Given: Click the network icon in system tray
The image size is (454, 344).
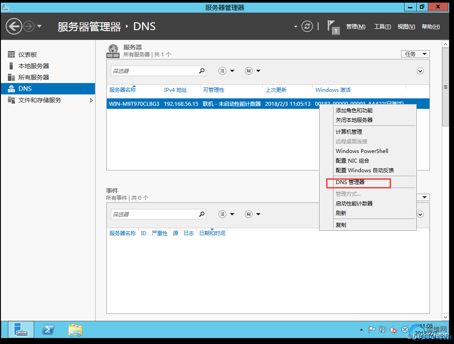Looking at the screenshot, I should tap(383, 330).
